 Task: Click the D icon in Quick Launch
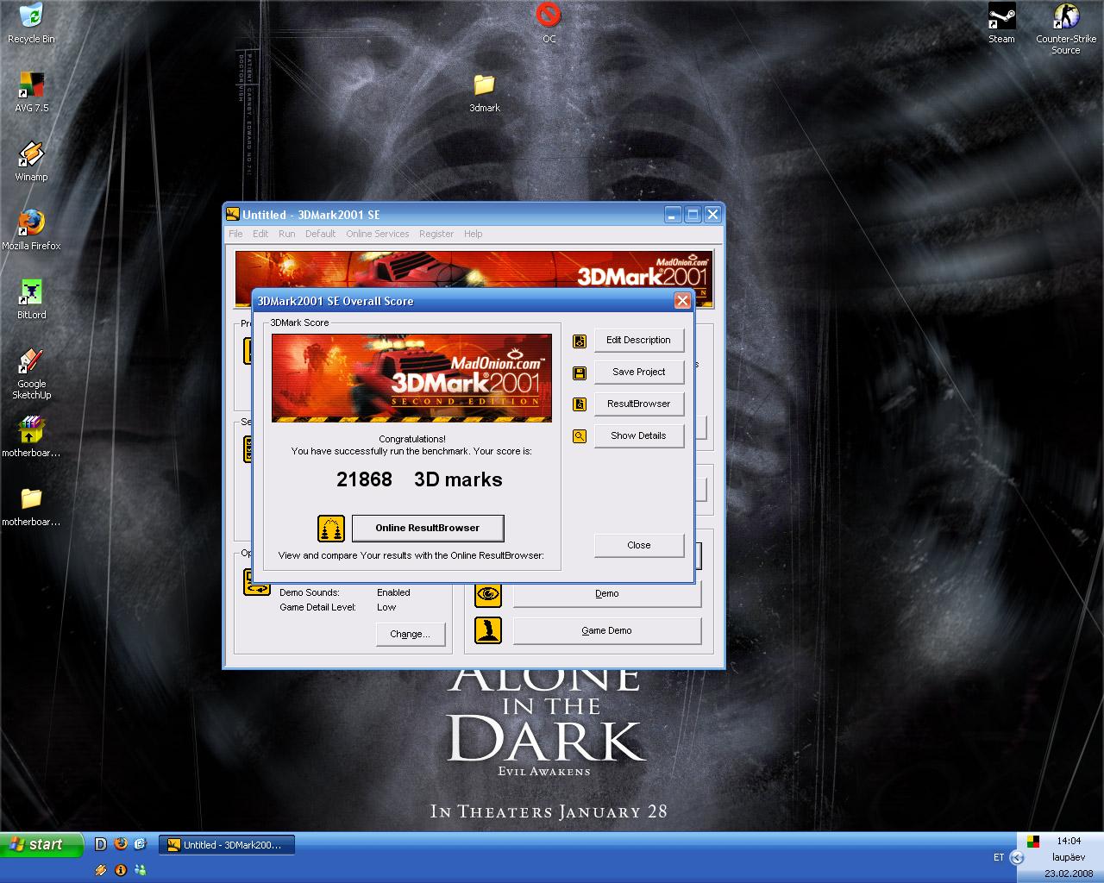pos(101,844)
